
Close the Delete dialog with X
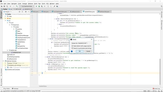click(91, 39)
